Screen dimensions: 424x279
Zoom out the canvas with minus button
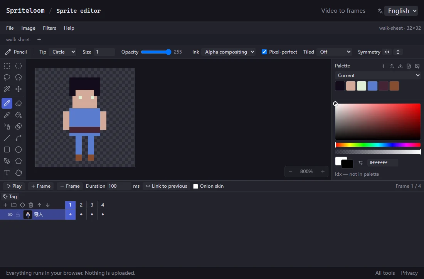coord(290,171)
